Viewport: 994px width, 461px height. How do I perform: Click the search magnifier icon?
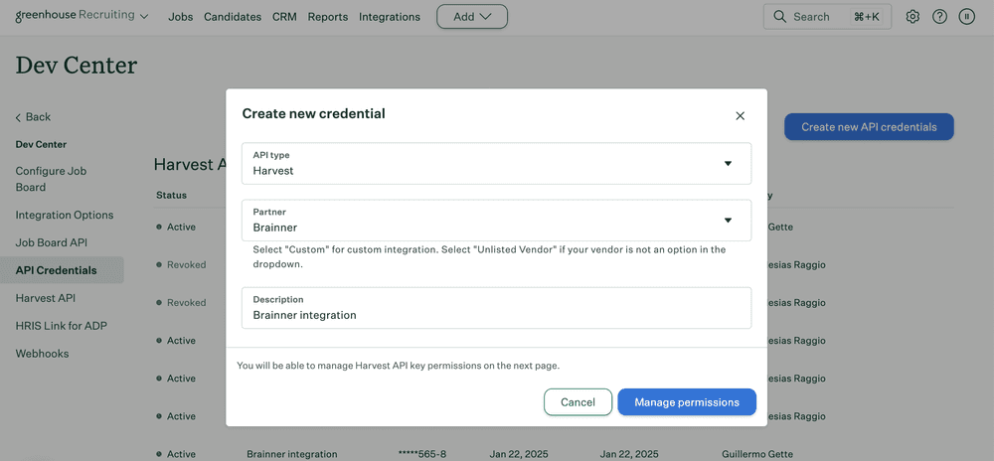tap(779, 17)
